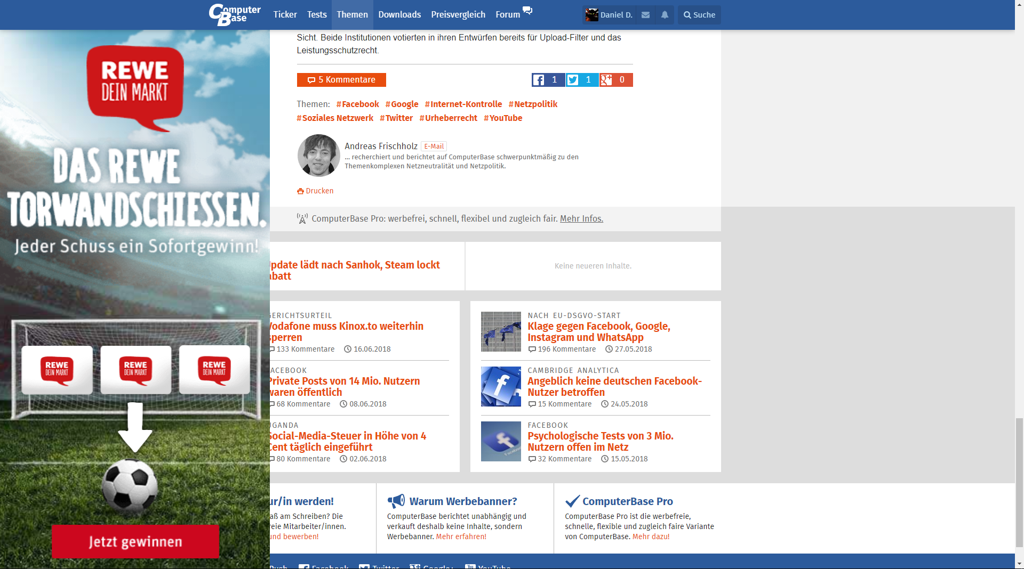
Task: Open Sanhok update Steam article headline
Action: click(354, 271)
